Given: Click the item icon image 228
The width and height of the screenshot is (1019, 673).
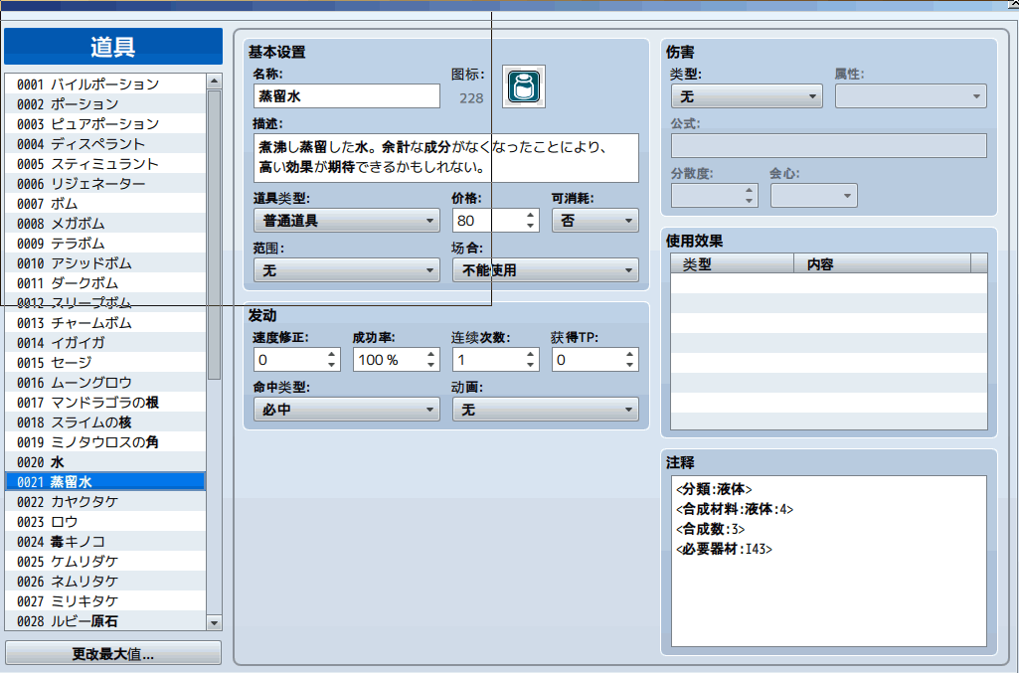Looking at the screenshot, I should coord(524,86).
